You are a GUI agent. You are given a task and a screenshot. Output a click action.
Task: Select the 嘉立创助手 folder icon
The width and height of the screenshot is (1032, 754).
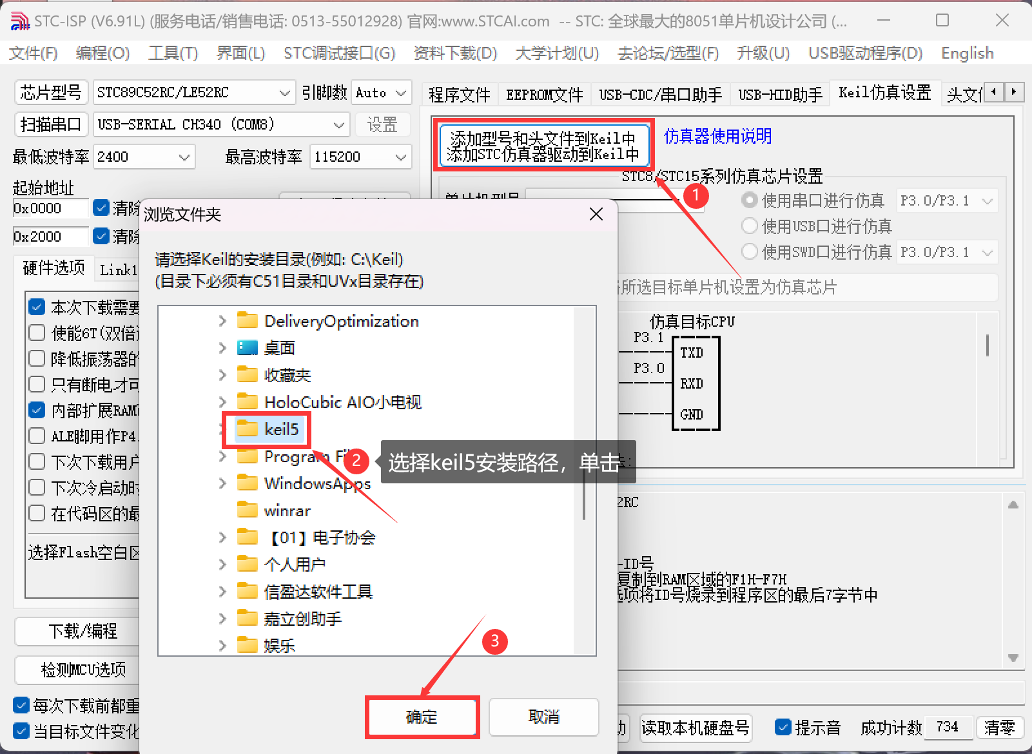(x=248, y=618)
